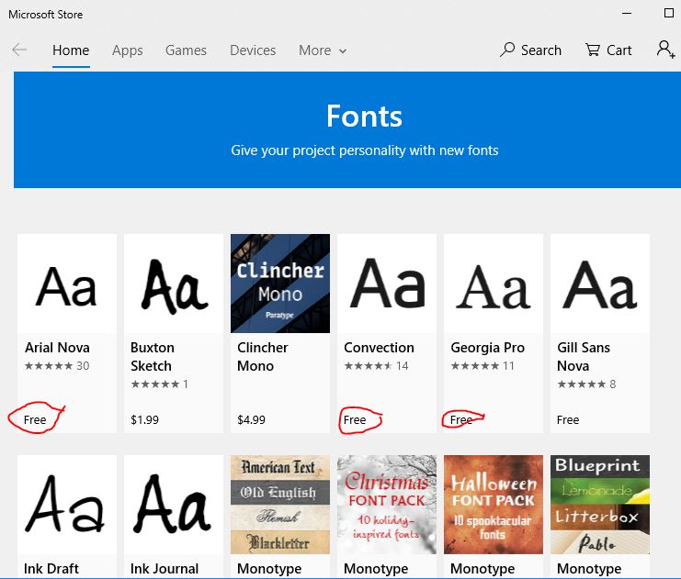Click the Georgia Pro star rating 11
Screen dimensions: 681x579
coord(482,366)
